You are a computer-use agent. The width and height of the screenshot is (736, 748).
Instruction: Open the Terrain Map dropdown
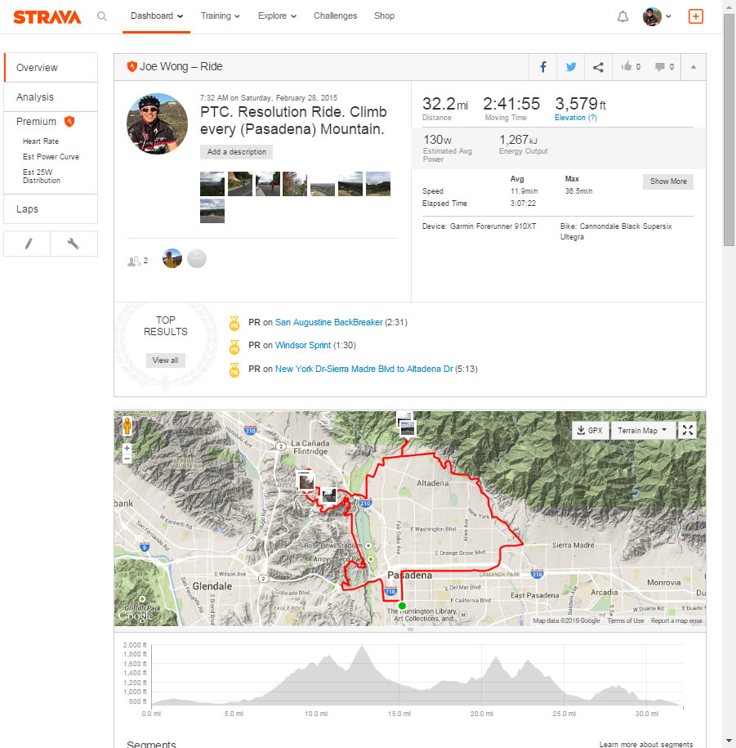point(643,430)
